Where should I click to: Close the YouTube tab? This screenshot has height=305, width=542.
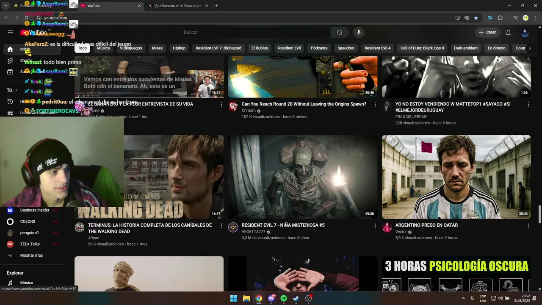point(139,6)
